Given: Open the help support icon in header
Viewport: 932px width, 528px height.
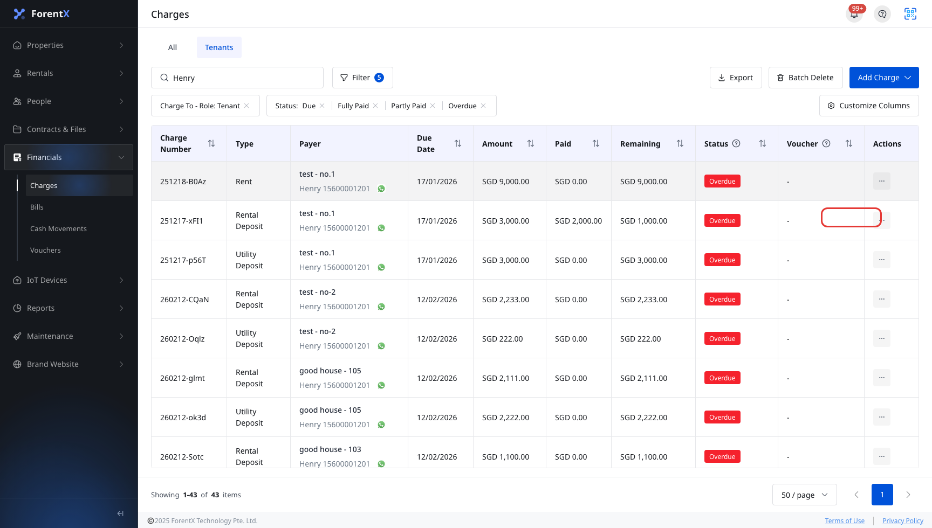Looking at the screenshot, I should [x=882, y=14].
